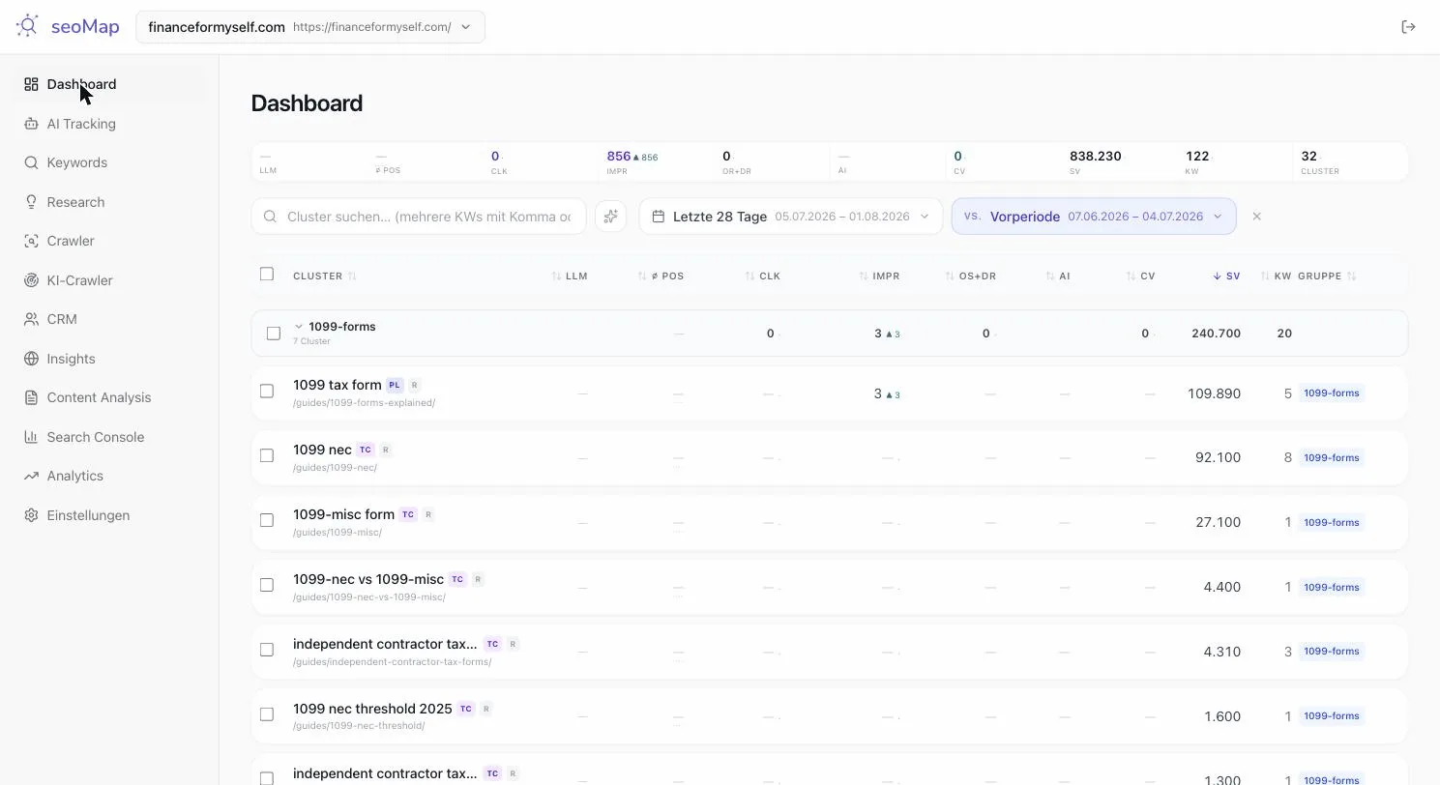The height and width of the screenshot is (785, 1440).
Task: Click the /guides/1099-forms-explained/ path
Action: [364, 403]
